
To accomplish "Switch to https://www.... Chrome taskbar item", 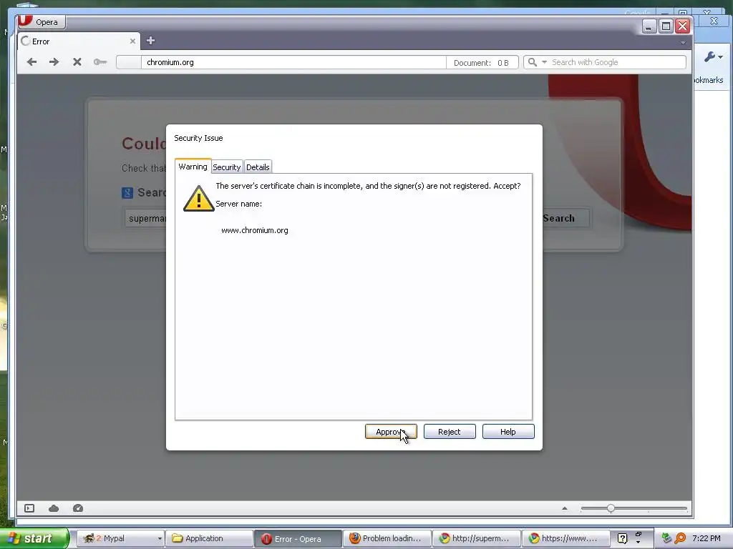I will click(565, 538).
